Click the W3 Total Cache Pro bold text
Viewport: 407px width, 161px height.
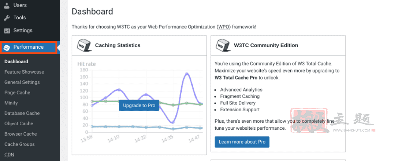(x=236, y=78)
